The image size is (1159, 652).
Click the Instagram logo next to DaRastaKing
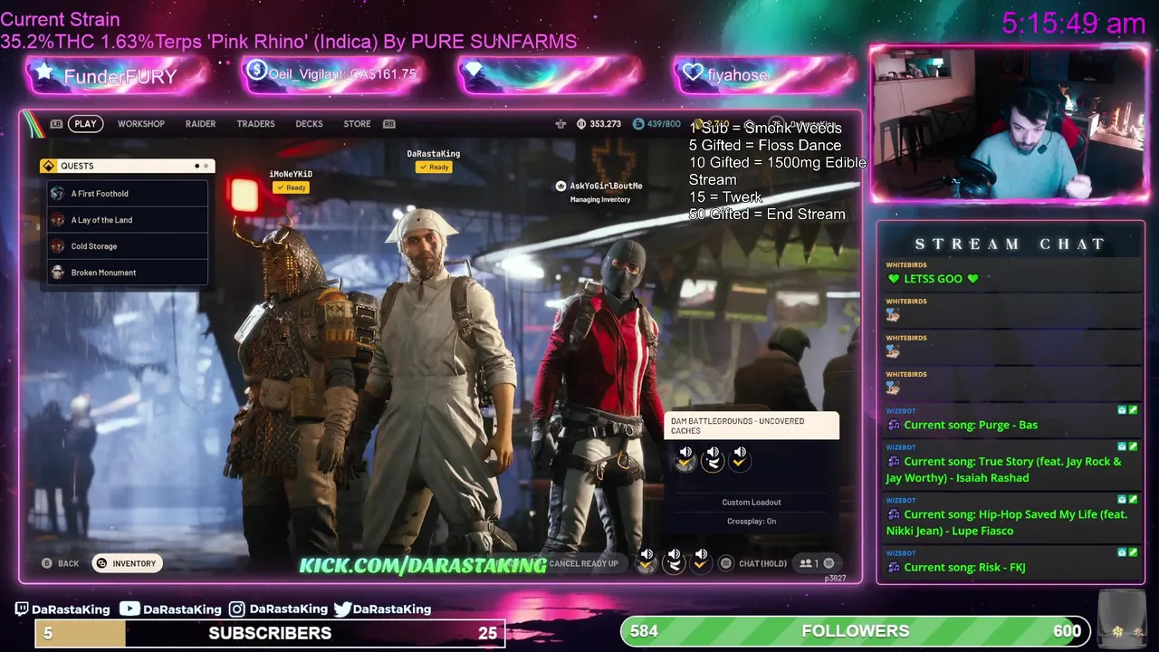(x=236, y=609)
